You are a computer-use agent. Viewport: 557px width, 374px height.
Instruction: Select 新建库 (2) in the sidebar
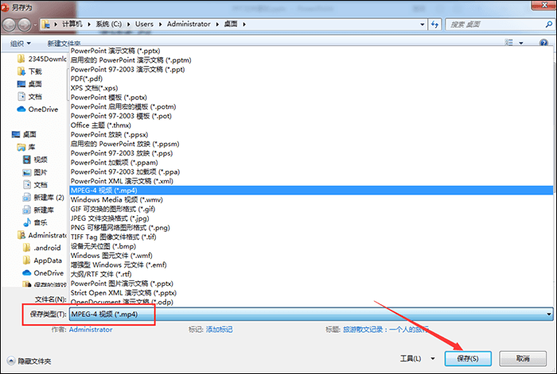coord(43,198)
